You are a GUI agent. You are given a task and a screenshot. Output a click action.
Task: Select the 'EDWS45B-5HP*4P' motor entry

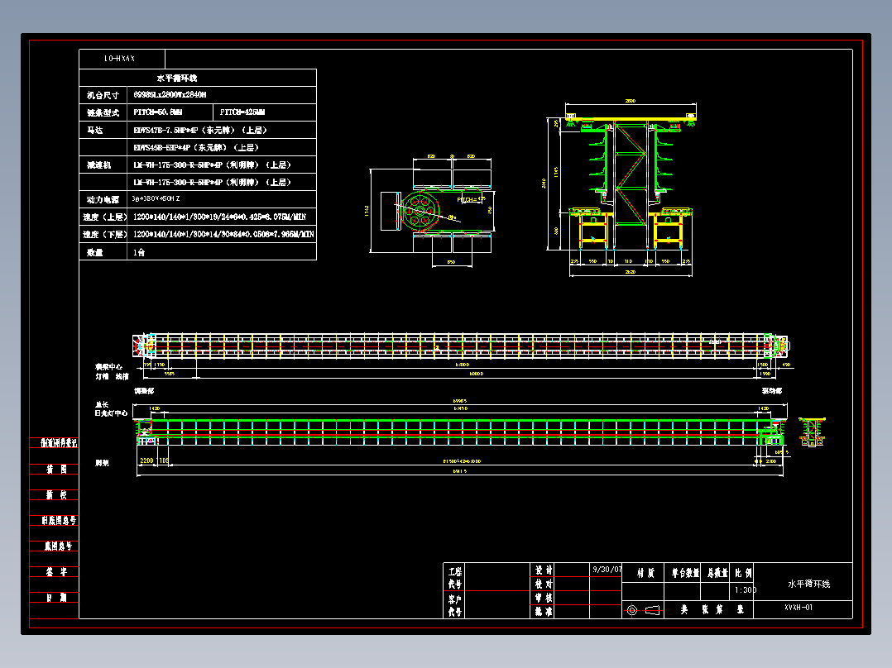pyautogui.click(x=196, y=147)
